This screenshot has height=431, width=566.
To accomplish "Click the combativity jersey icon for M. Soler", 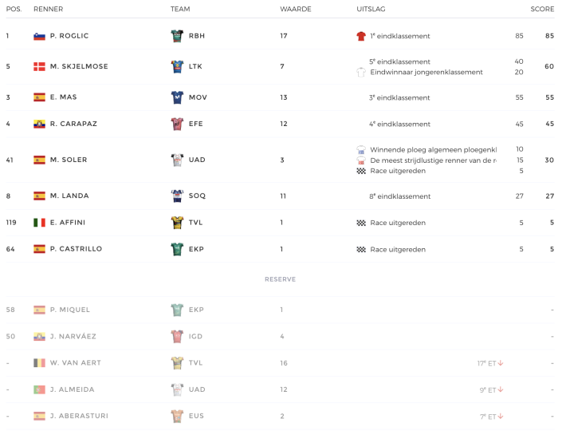I will pyautogui.click(x=361, y=160).
